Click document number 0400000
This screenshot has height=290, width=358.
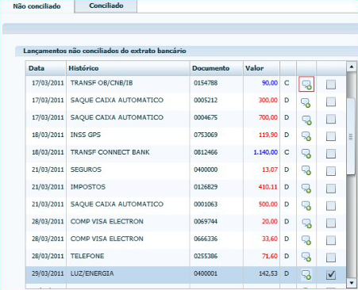pyautogui.click(x=206, y=170)
